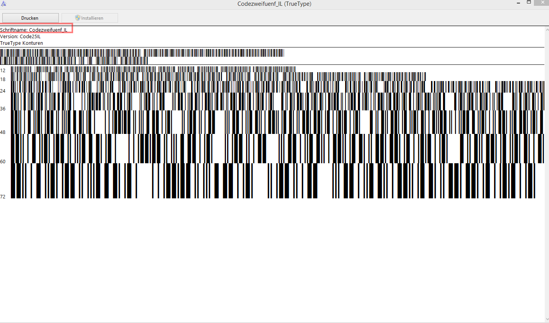The height and width of the screenshot is (323, 549).
Task: Click the font viewer icon in title bar
Action: click(3, 3)
